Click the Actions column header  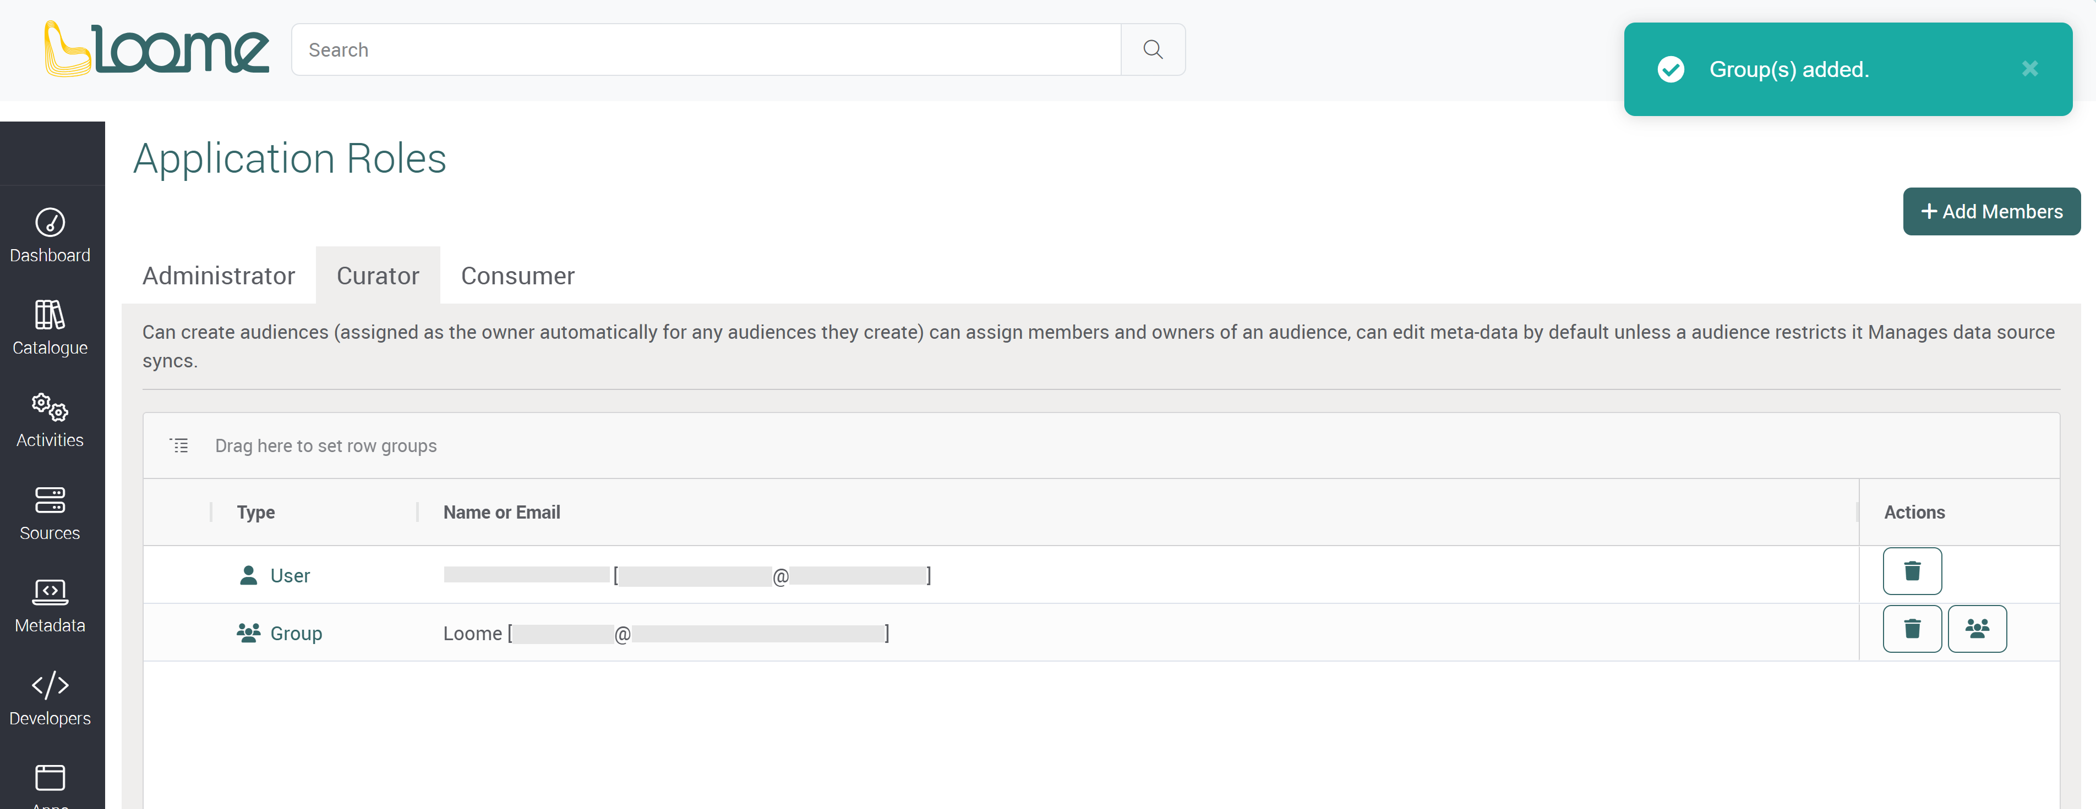coord(1914,512)
